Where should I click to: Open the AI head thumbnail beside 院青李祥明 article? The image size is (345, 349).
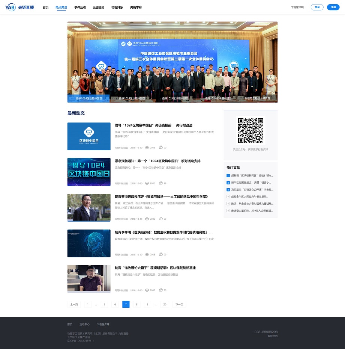tap(89, 243)
